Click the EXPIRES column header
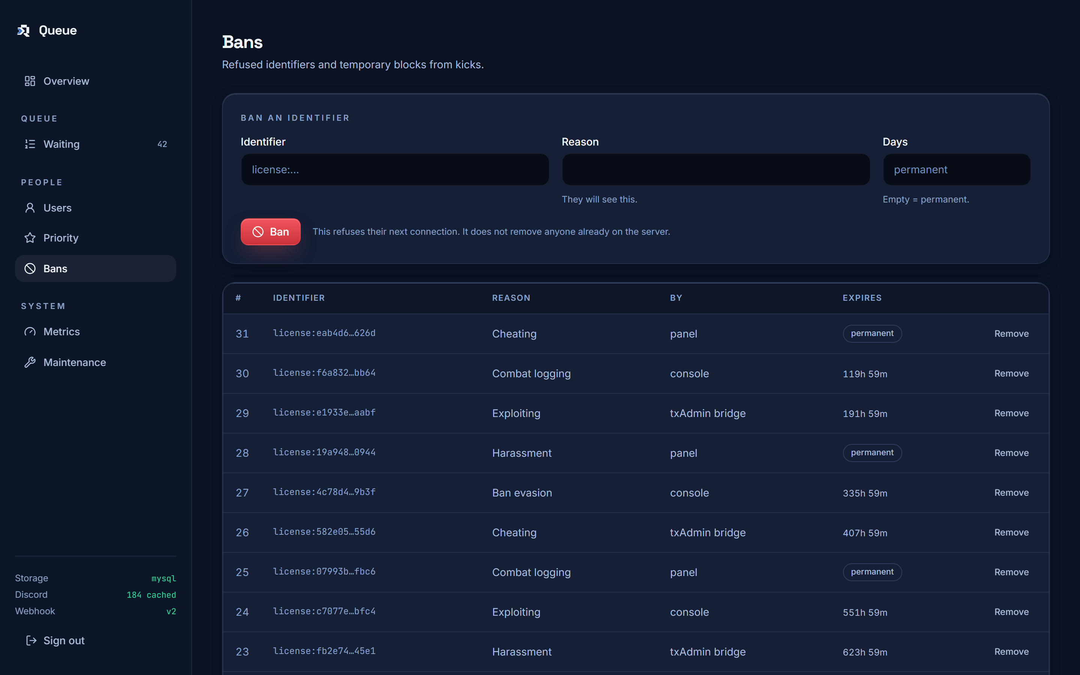1080x675 pixels. [x=862, y=298]
